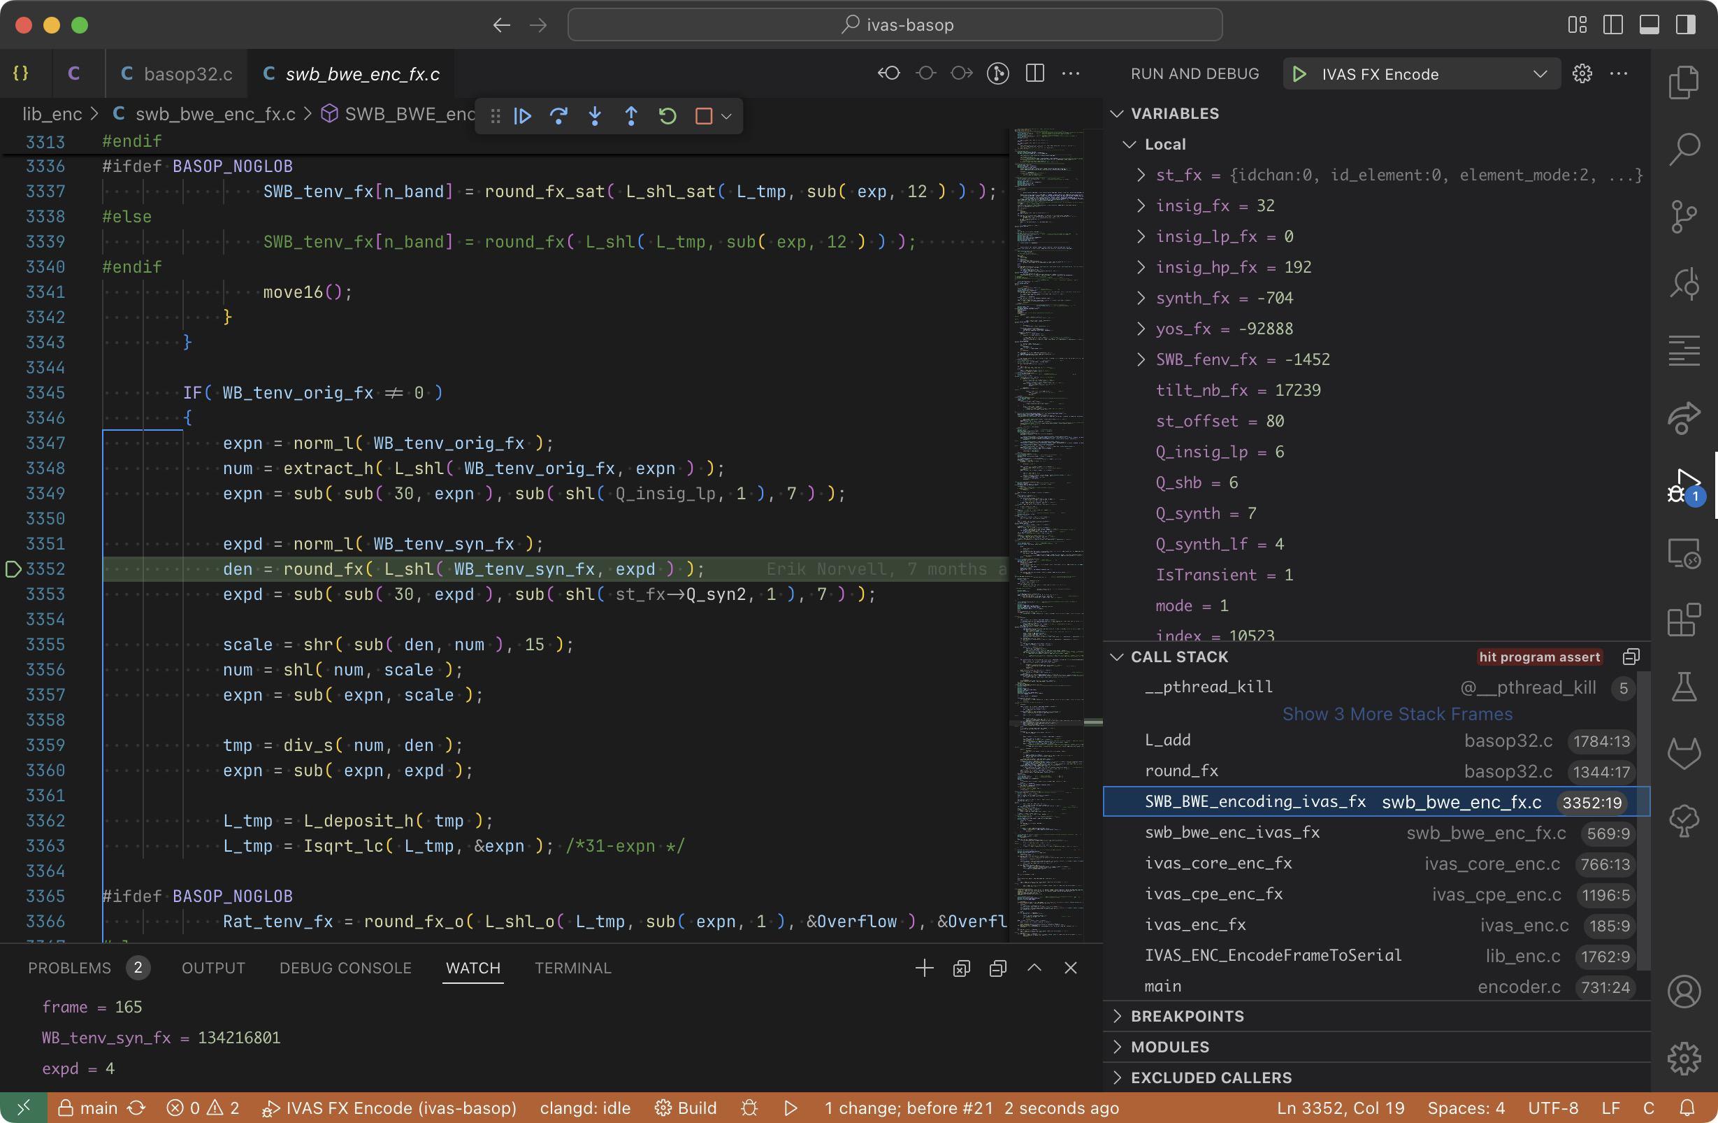Open launch.json with debug gear icon

point(1582,73)
